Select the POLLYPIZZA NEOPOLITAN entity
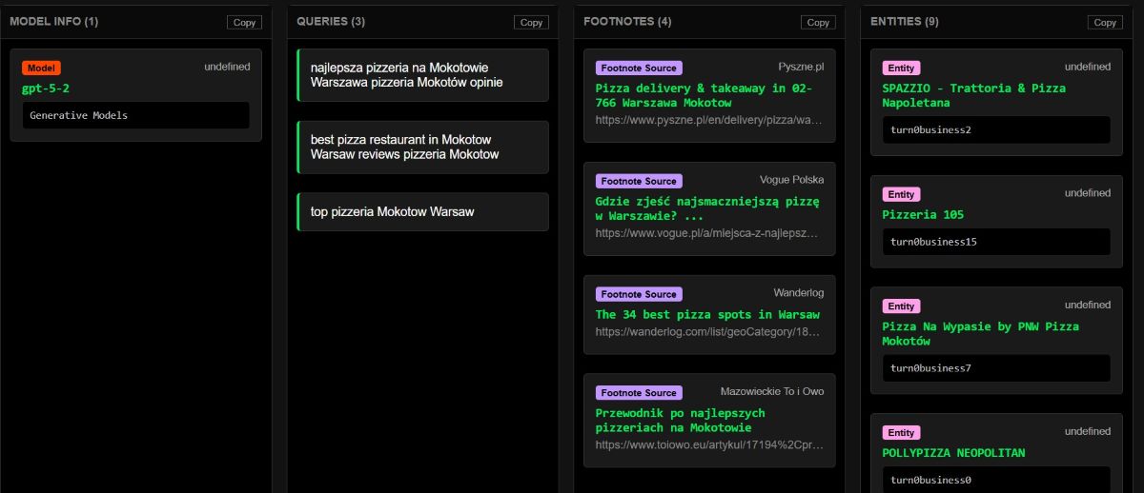1144x493 pixels. tap(953, 453)
